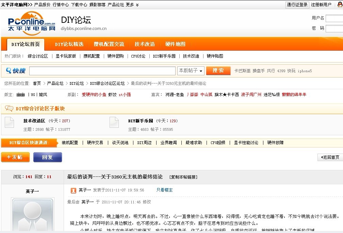Click the 返回首页 button
The image size is (343, 233).
(x=330, y=157)
